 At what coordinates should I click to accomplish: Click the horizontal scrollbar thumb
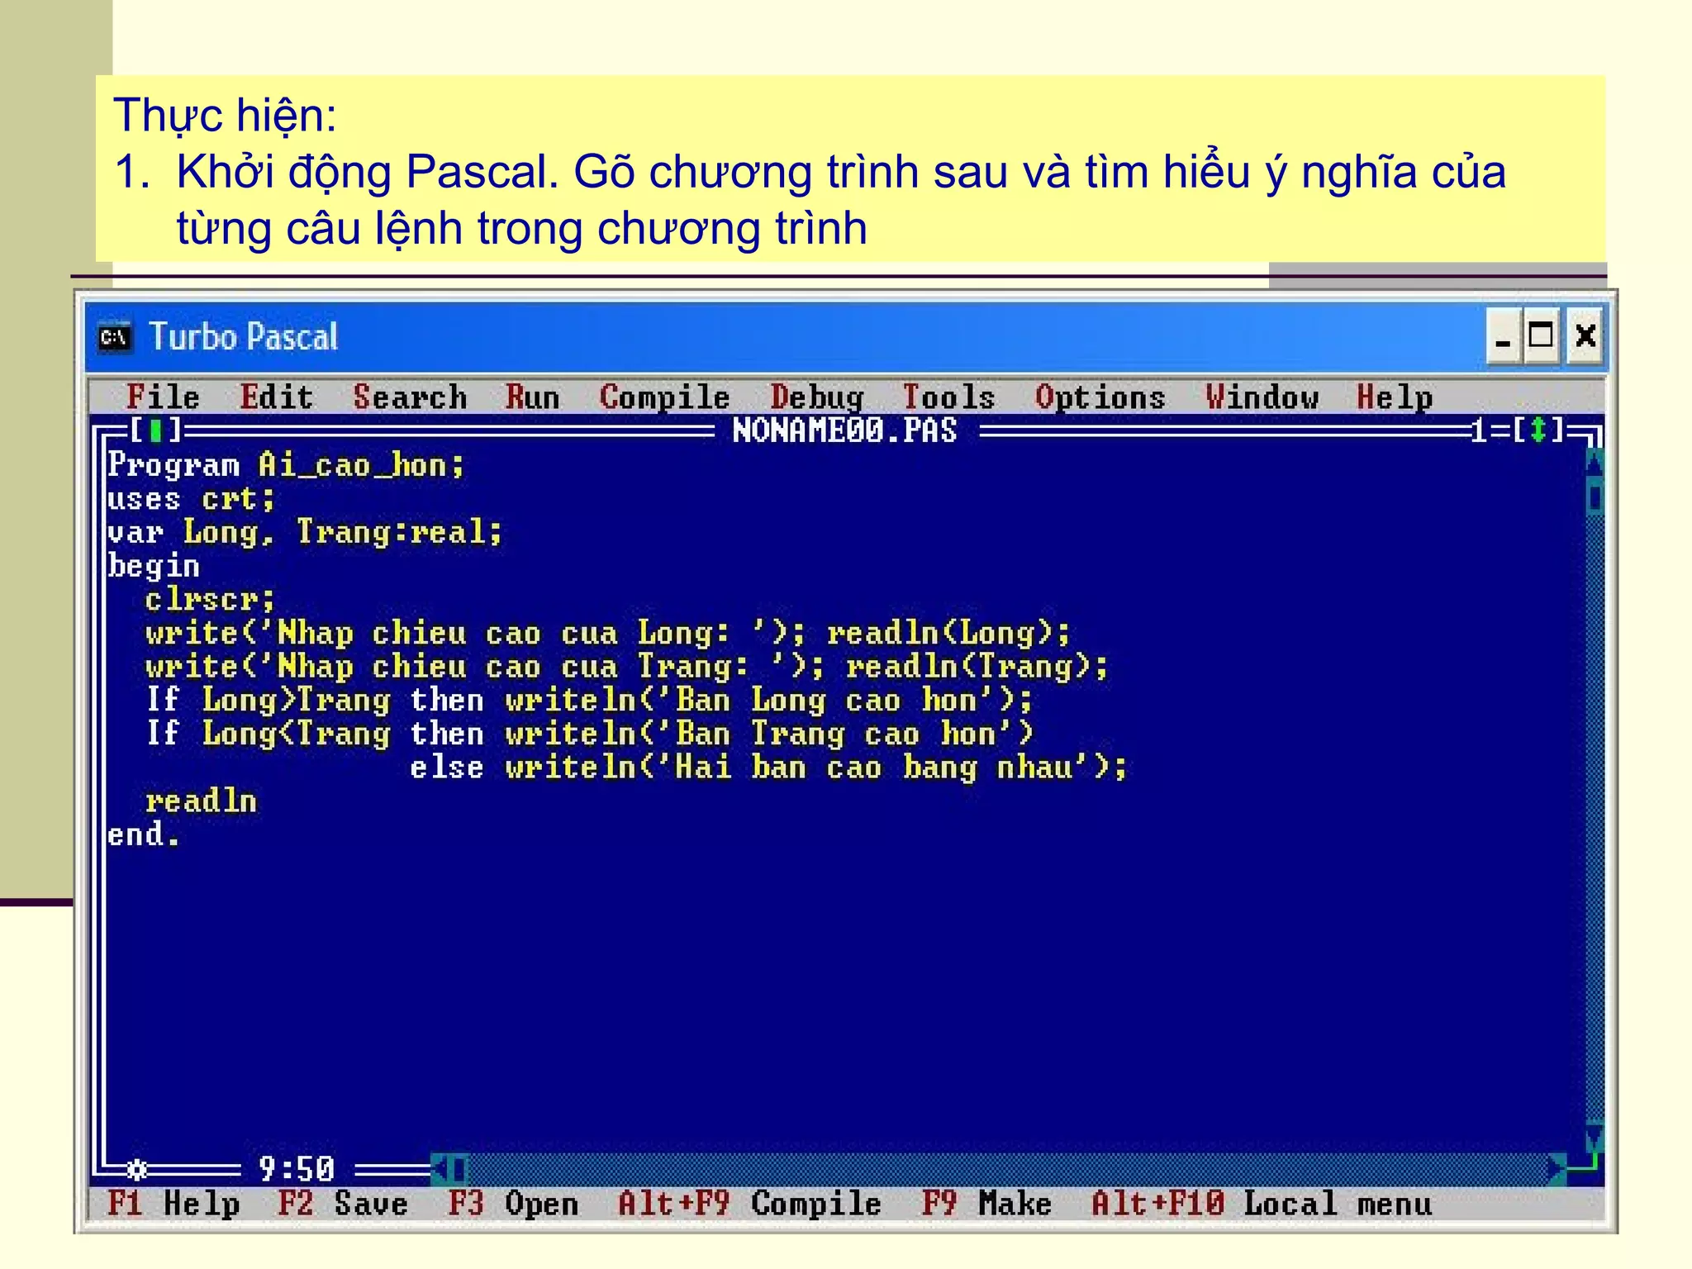tap(459, 1169)
